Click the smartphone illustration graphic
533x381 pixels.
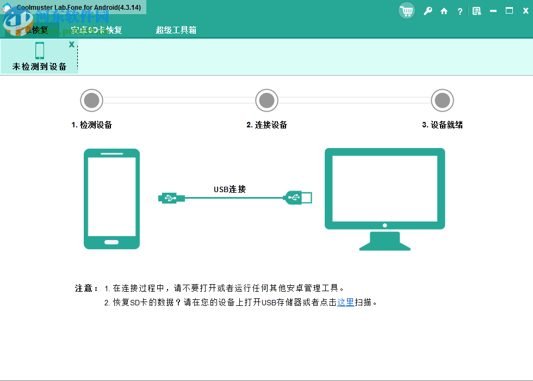click(111, 198)
